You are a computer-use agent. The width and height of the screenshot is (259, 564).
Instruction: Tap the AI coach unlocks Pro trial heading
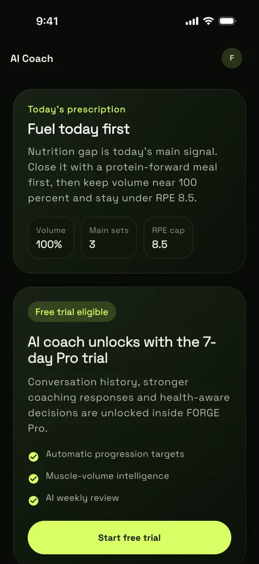(x=122, y=350)
